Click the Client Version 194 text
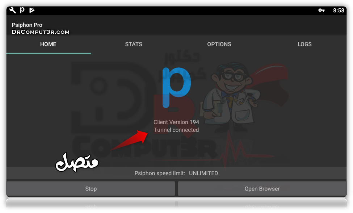The height and width of the screenshot is (213, 353). tap(176, 122)
